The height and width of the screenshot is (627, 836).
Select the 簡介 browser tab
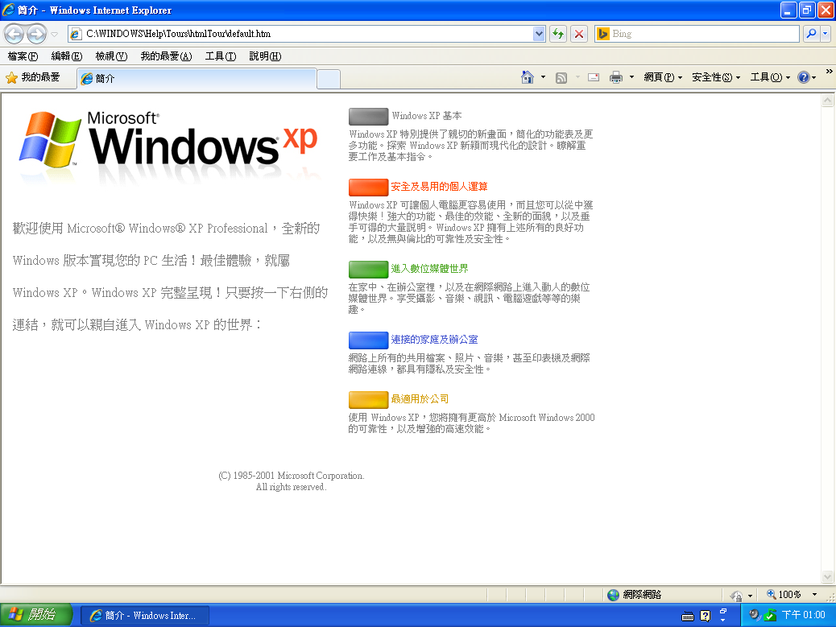click(197, 78)
